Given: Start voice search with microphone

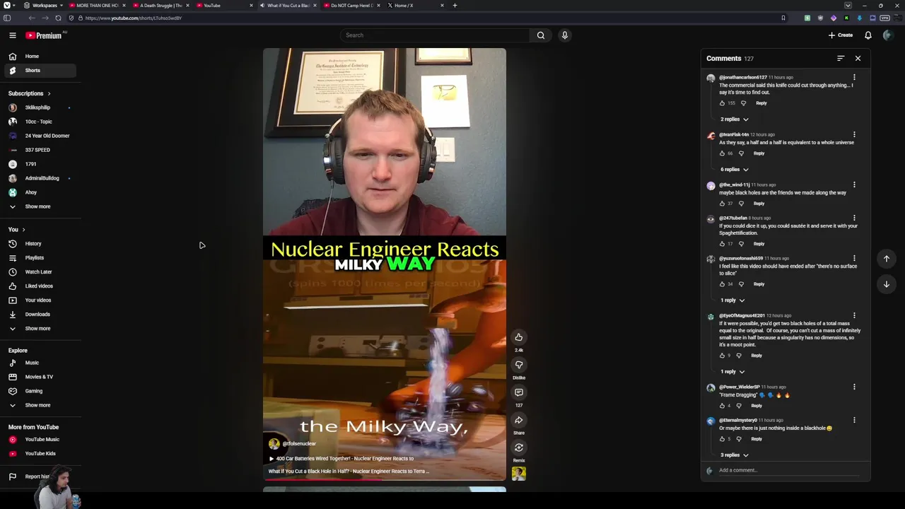Looking at the screenshot, I should [x=564, y=35].
